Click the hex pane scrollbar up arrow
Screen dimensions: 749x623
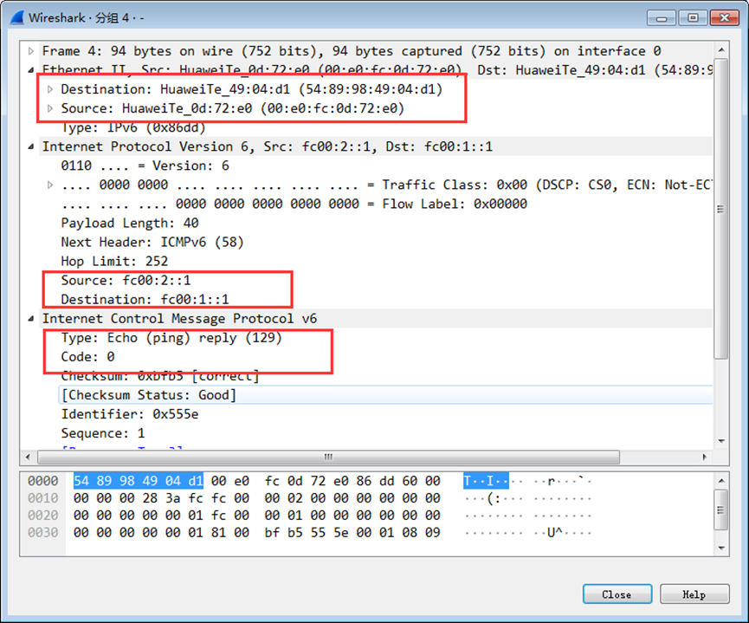point(721,481)
